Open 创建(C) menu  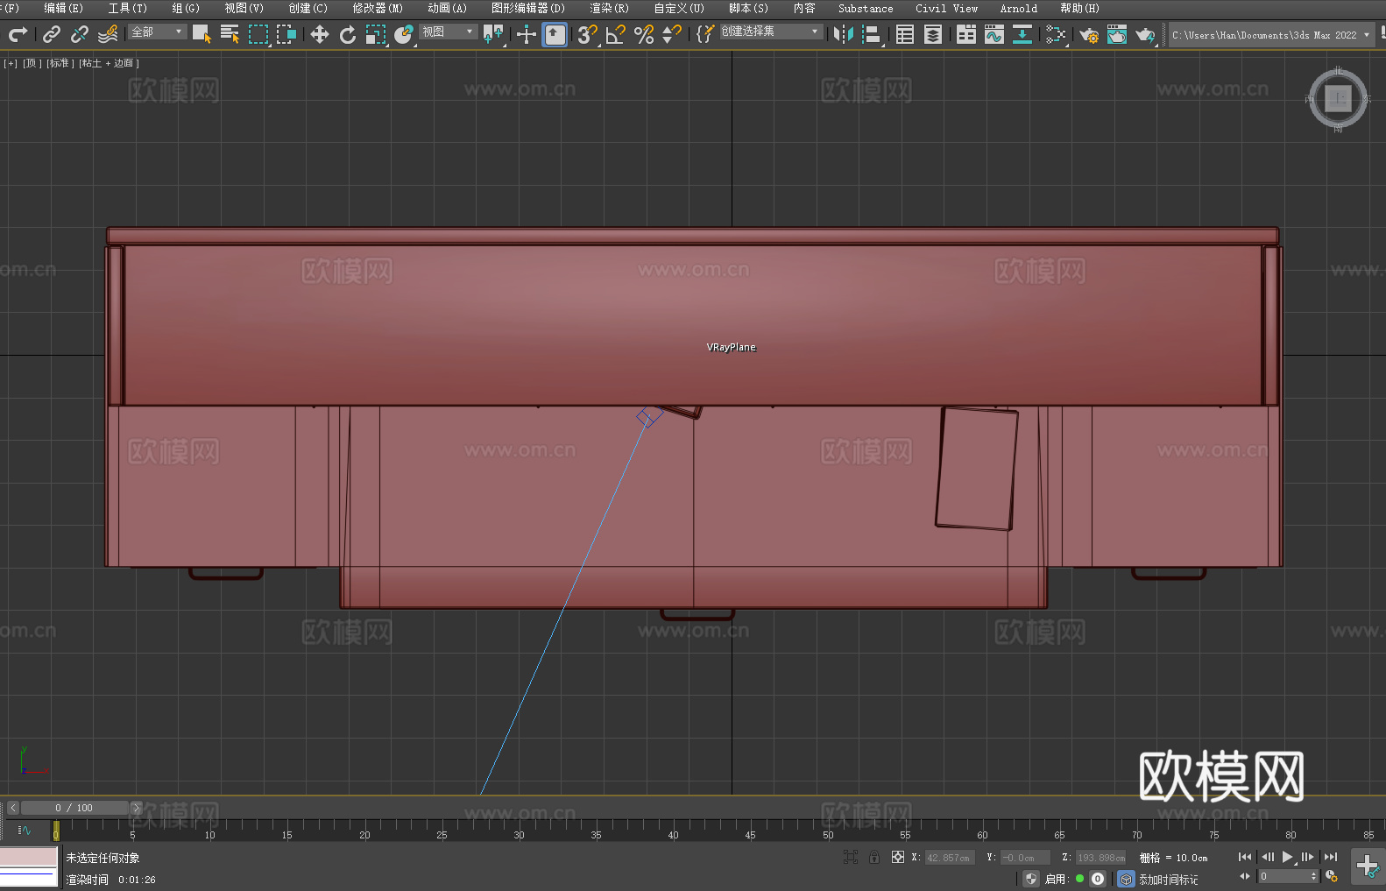308,8
